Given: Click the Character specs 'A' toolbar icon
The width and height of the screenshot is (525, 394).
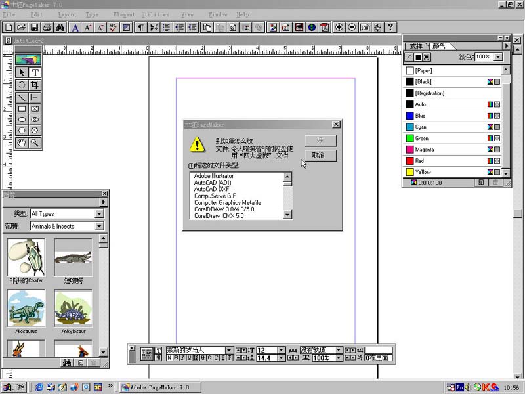Looking at the screenshot, I should click(75, 27).
